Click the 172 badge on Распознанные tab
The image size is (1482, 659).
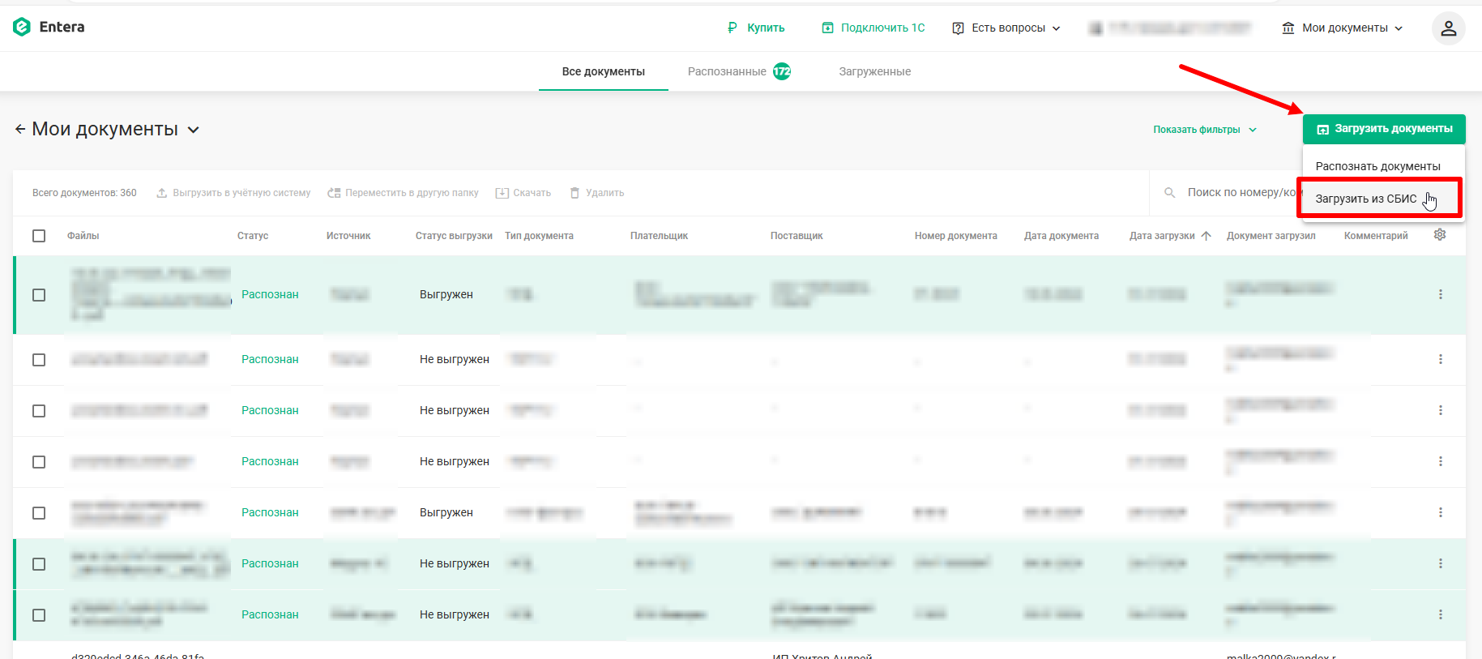tap(782, 71)
